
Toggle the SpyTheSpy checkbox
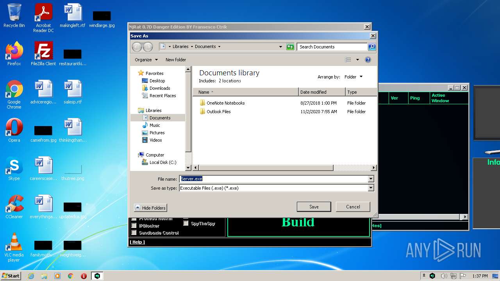[x=186, y=224]
